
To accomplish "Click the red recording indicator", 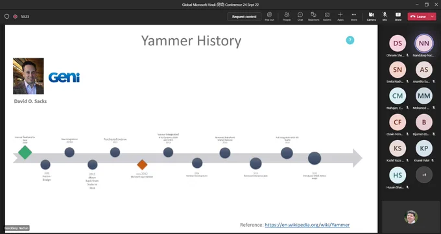I will (x=15, y=17).
